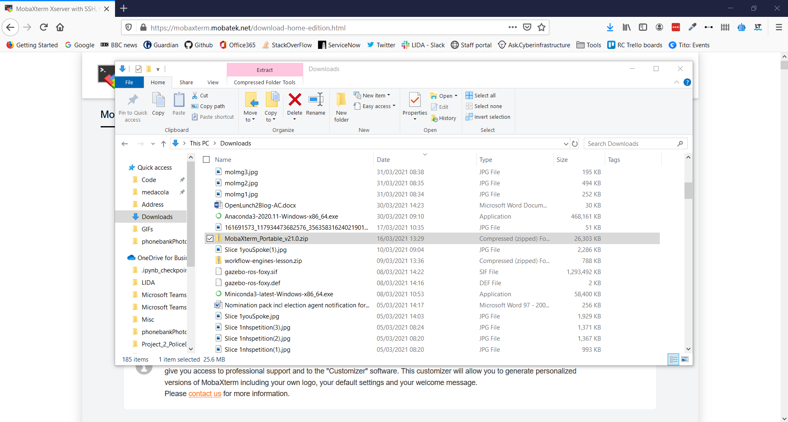The image size is (788, 422).
Task: Switch to the View ribbon tab
Action: click(x=213, y=82)
